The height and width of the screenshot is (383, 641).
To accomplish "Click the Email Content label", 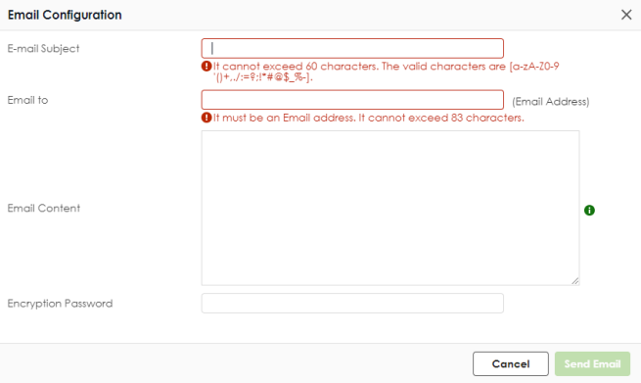I will [44, 208].
